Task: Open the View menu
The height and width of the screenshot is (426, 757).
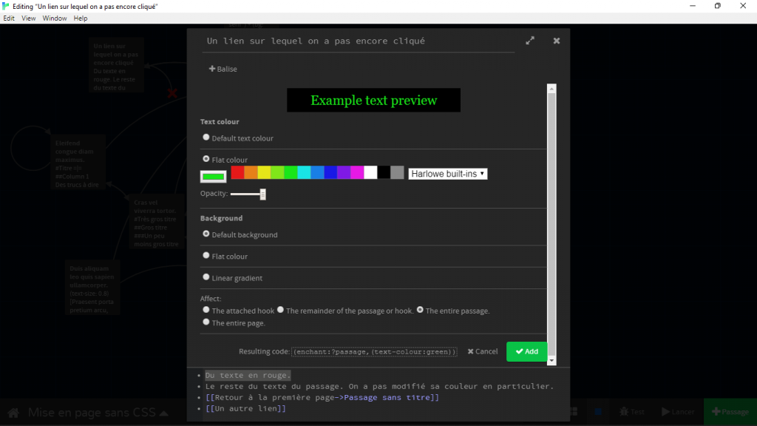Action: pos(29,18)
